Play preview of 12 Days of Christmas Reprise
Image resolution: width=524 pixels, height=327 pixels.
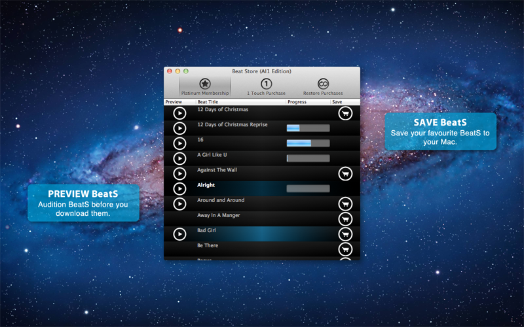(179, 128)
